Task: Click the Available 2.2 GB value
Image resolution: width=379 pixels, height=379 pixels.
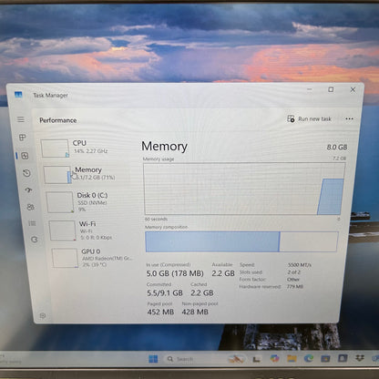Action: click(x=223, y=273)
